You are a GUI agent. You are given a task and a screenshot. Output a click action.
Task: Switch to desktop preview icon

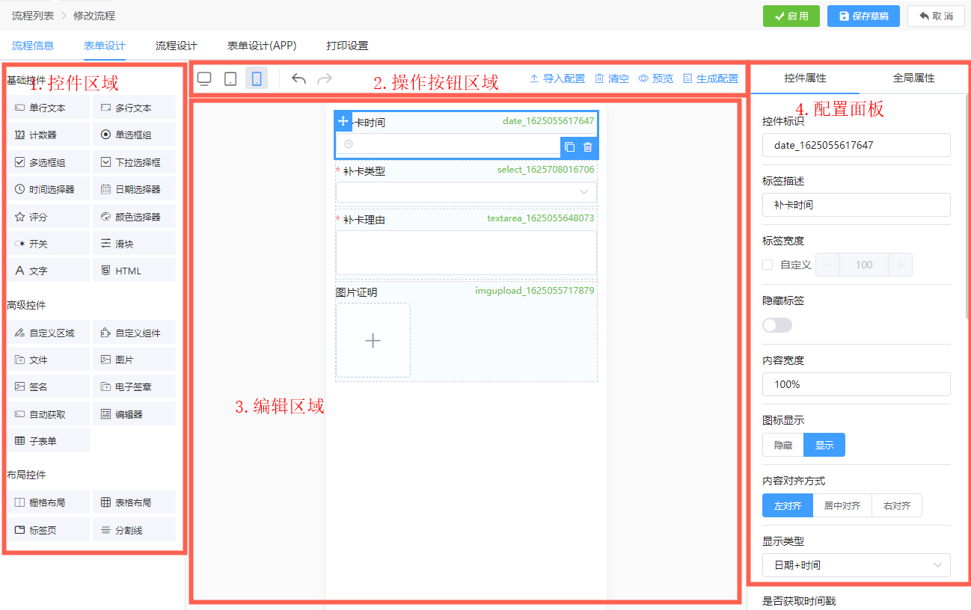click(204, 78)
